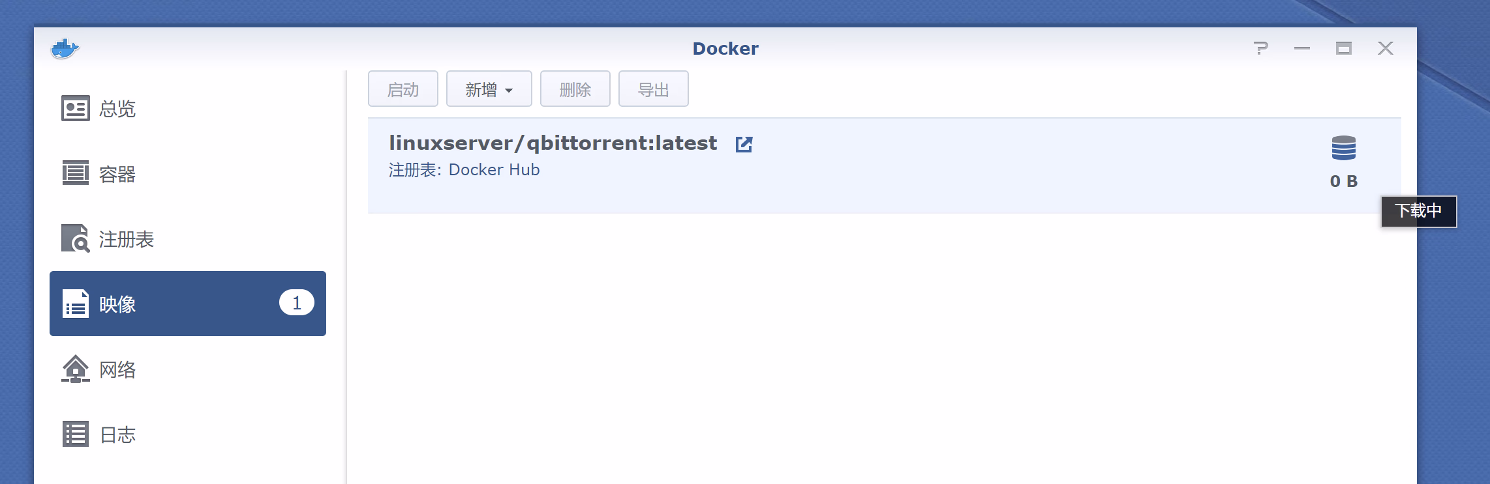Click the Docker whale logo icon
Screen dimensions: 1490x484
point(65,48)
